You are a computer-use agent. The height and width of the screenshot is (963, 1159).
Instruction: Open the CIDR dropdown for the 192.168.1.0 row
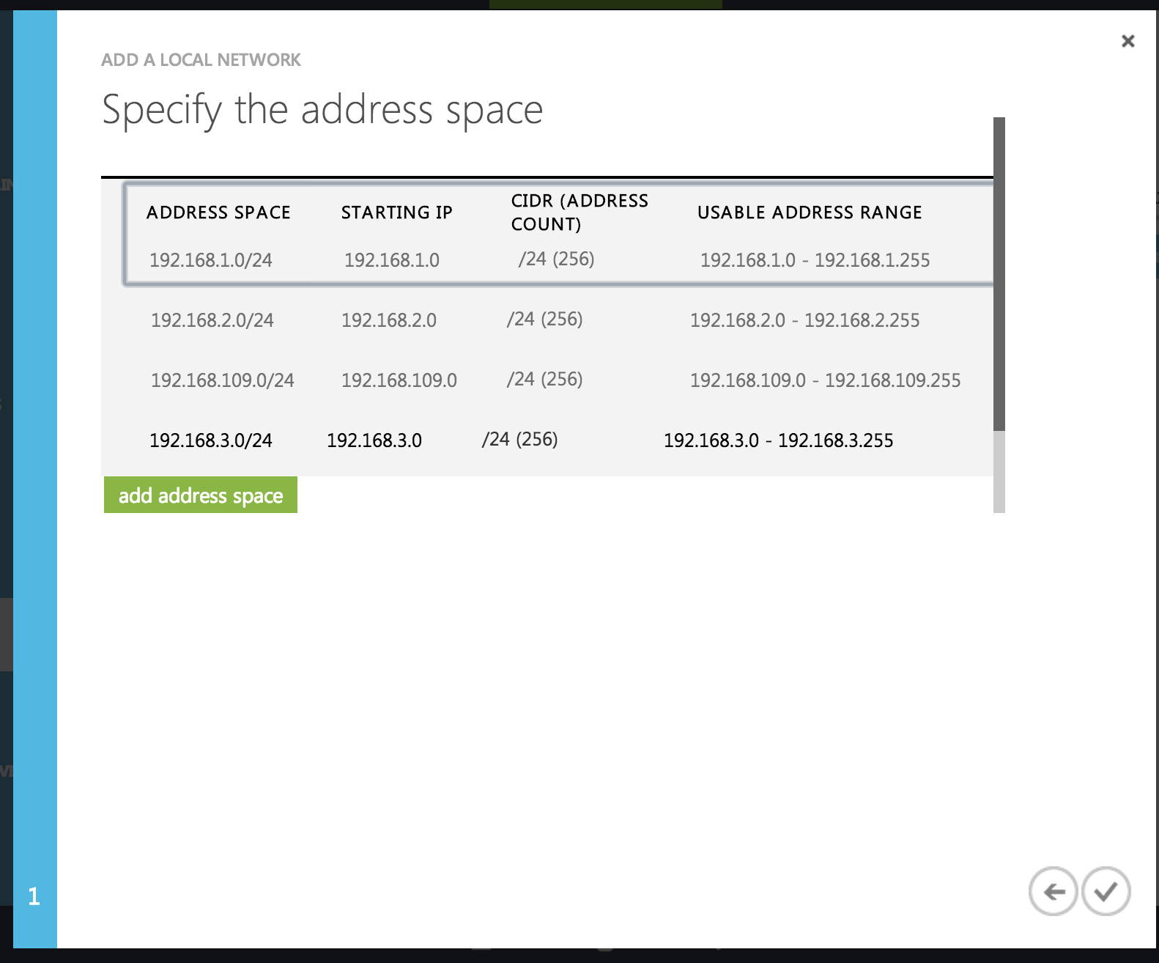(x=557, y=259)
